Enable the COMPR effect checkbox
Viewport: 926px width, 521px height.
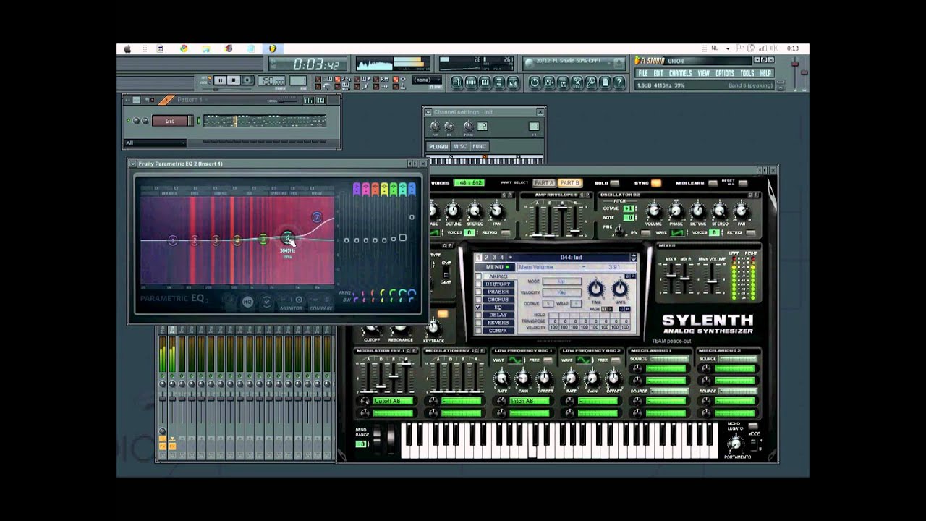click(x=478, y=330)
